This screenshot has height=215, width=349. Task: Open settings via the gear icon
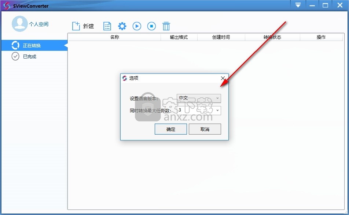point(122,26)
